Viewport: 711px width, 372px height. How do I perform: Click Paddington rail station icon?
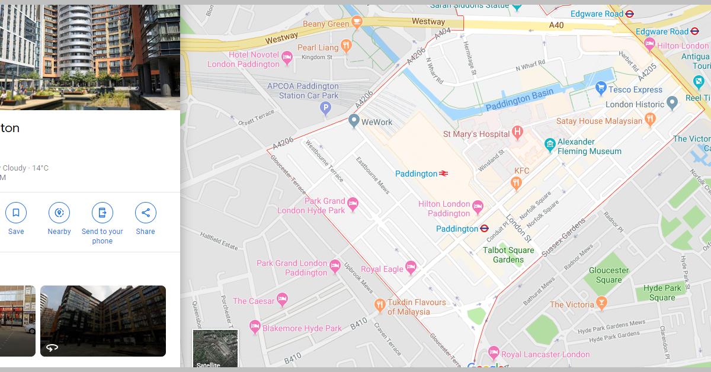coord(444,174)
